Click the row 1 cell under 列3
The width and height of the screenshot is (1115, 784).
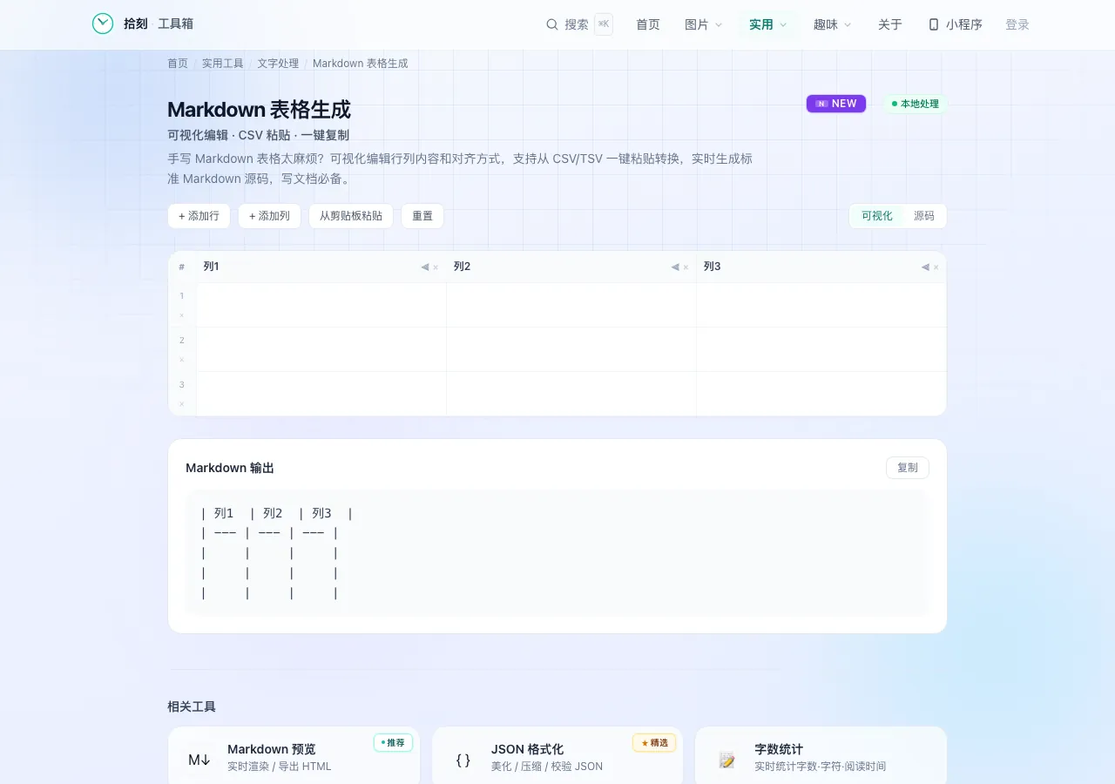click(821, 305)
